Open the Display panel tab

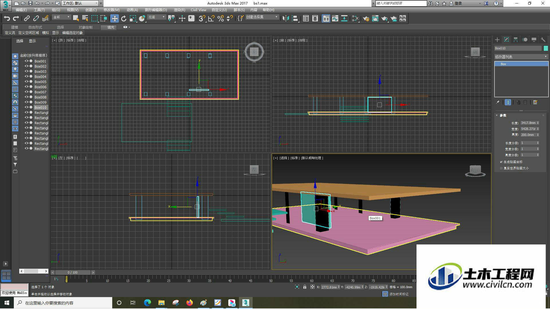pyautogui.click(x=534, y=40)
